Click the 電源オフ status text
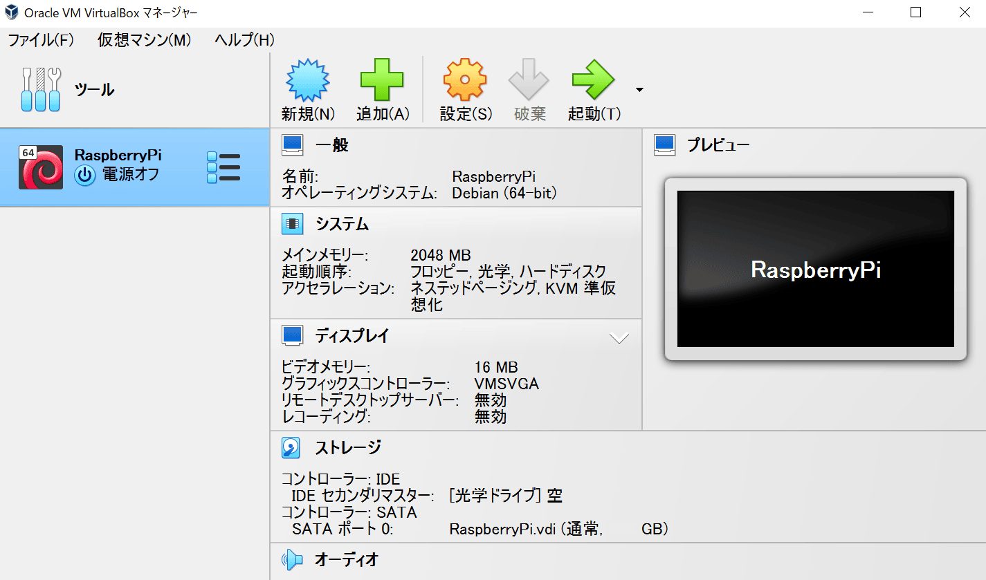 pyautogui.click(x=131, y=175)
